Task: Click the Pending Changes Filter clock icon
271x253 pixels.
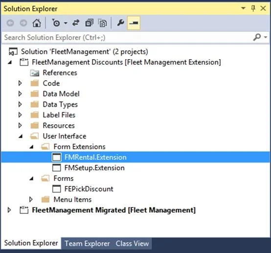Action: 56,23
